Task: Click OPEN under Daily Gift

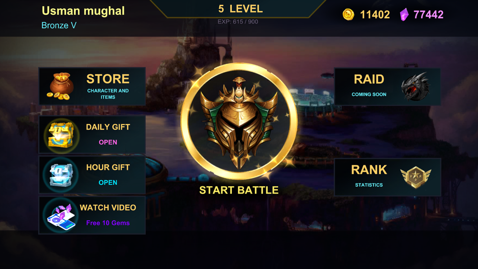Action: pos(108,142)
